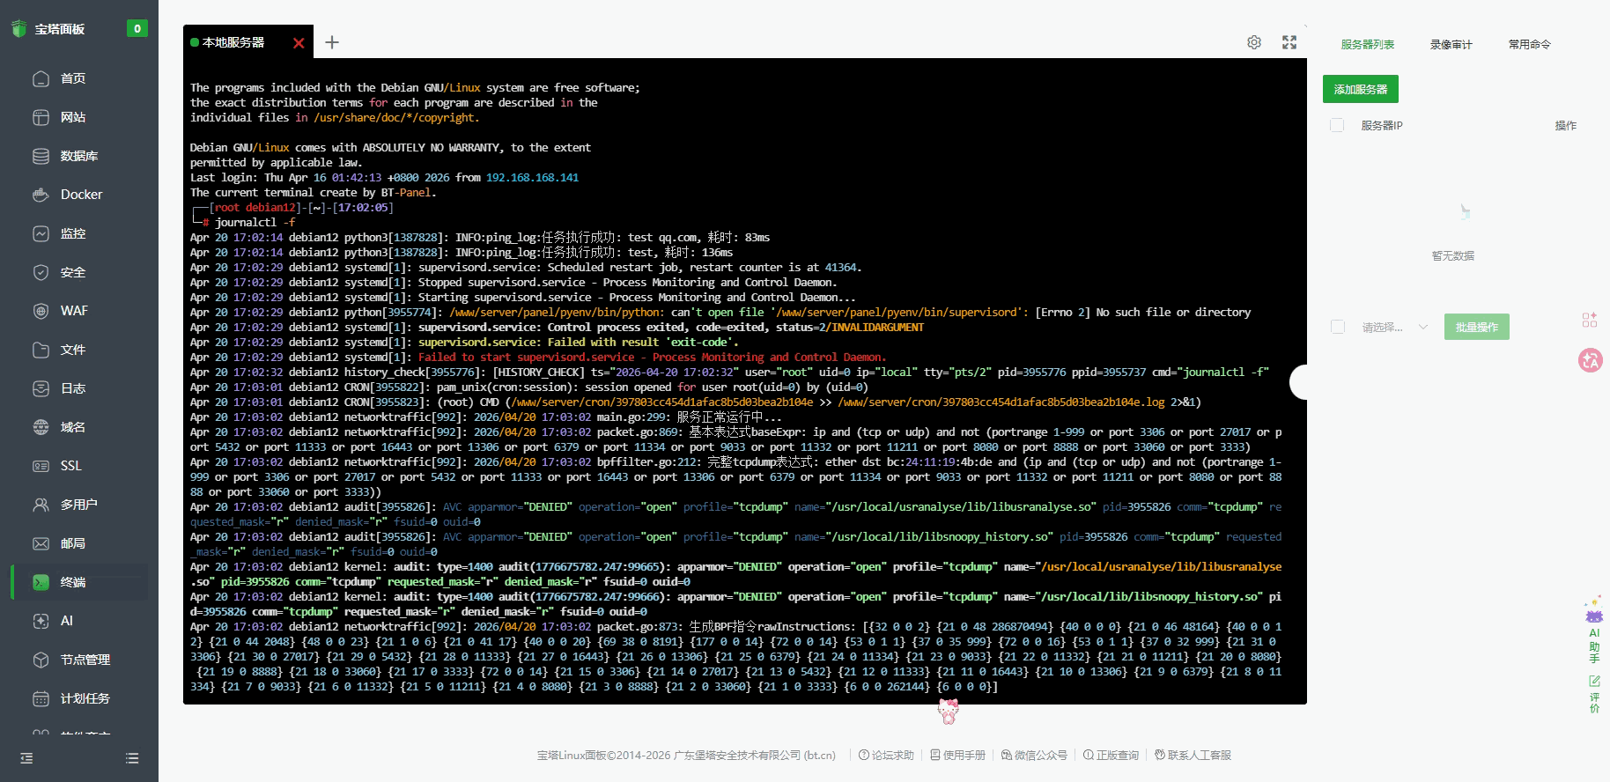The image size is (1610, 782).
Task: Toggle terminal fullscreen mode icon
Action: coord(1289,42)
